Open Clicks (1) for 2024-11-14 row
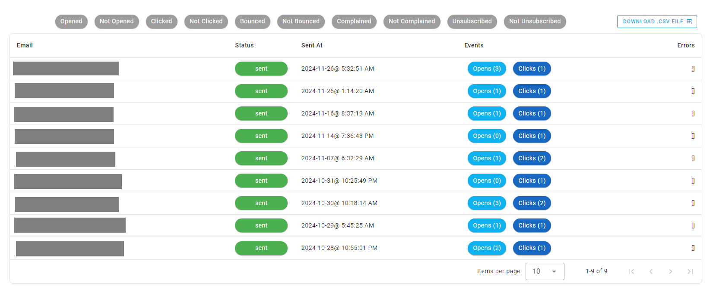 point(532,136)
